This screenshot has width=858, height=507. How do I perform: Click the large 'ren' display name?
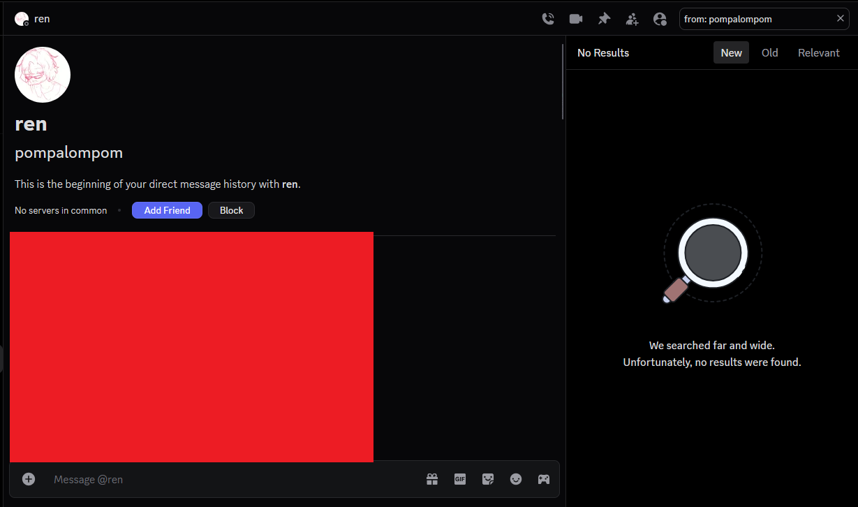(x=31, y=124)
